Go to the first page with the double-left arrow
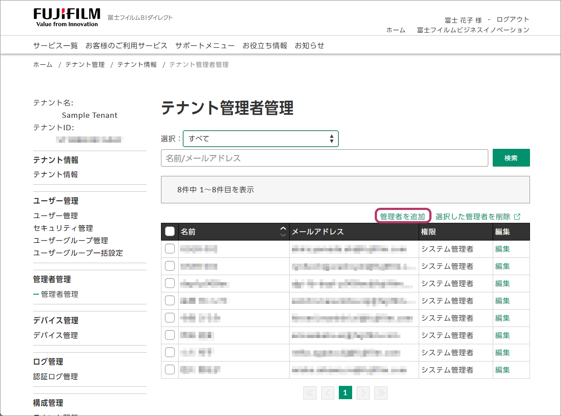 pyautogui.click(x=310, y=393)
